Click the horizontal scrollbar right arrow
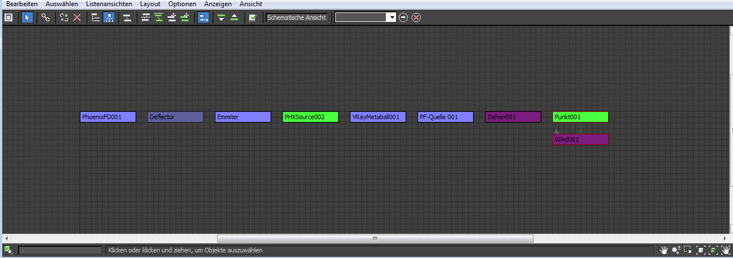 (x=725, y=238)
